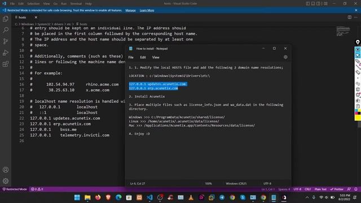This screenshot has height=203, width=361.
Task: Open the Notepad Edit menu
Action: tap(143, 58)
